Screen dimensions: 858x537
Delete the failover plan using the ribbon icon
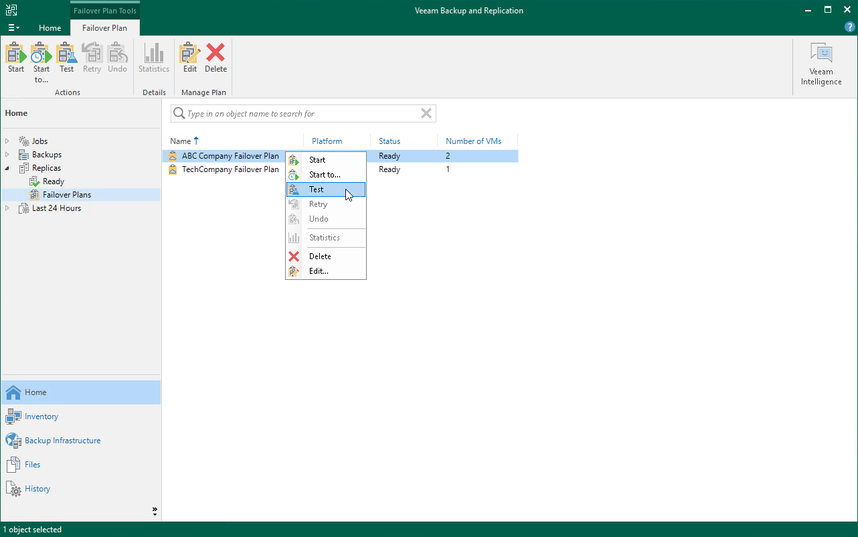click(216, 60)
